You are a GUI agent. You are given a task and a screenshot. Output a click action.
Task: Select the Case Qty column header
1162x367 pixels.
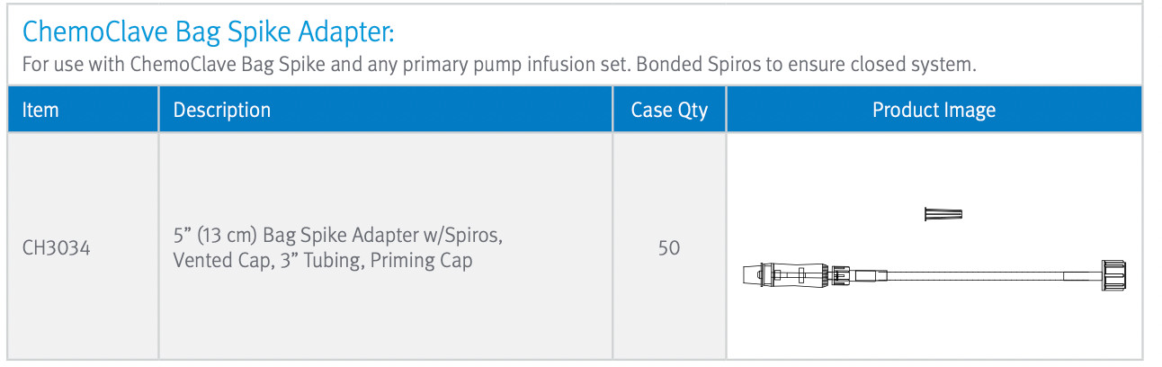click(x=669, y=110)
